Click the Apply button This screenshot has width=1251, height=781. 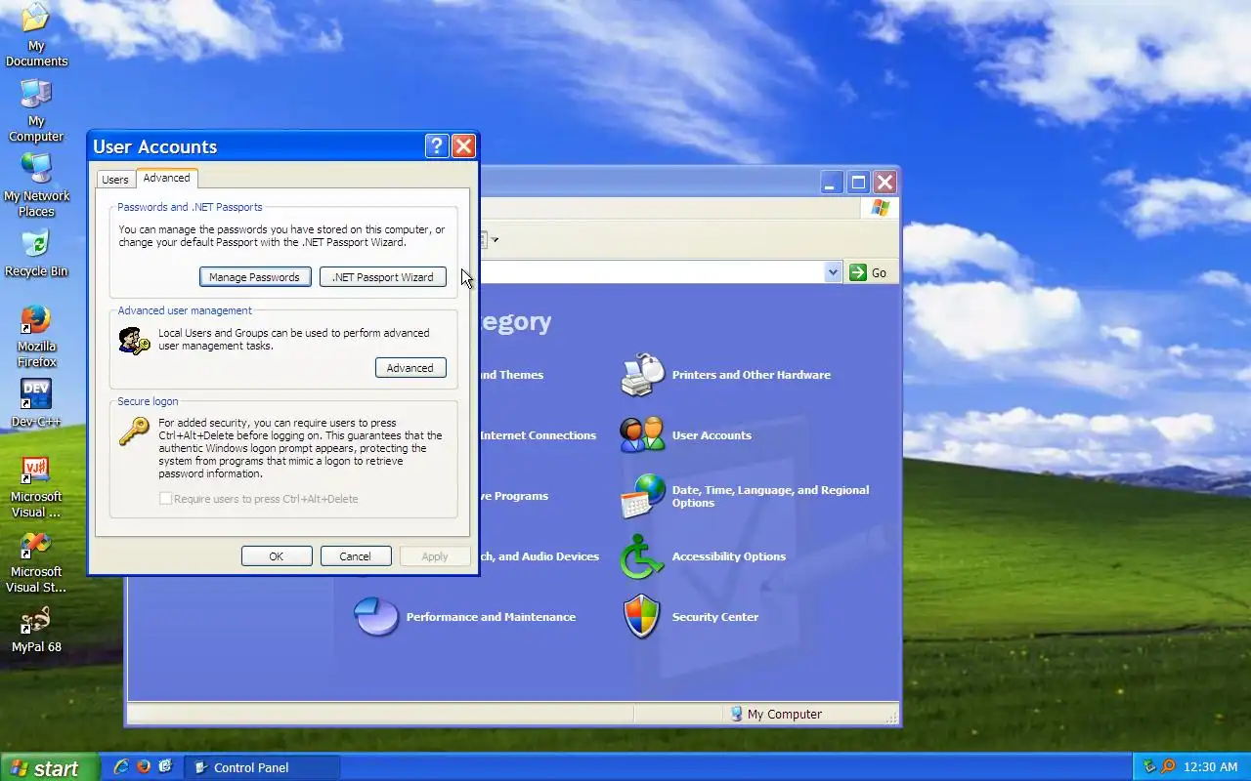(x=435, y=556)
